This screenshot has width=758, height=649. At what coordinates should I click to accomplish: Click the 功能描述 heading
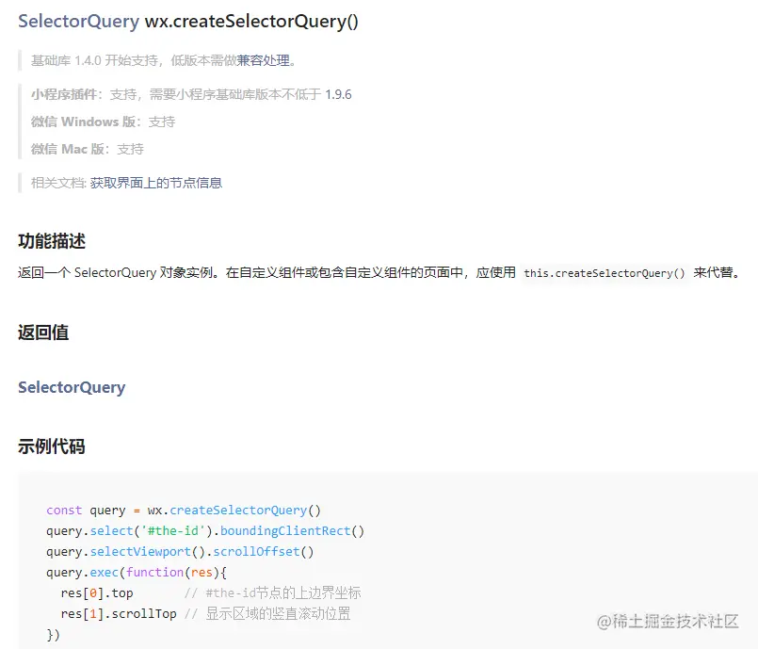(x=52, y=241)
